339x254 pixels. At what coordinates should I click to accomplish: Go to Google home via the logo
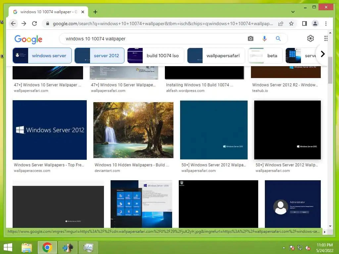(x=28, y=39)
